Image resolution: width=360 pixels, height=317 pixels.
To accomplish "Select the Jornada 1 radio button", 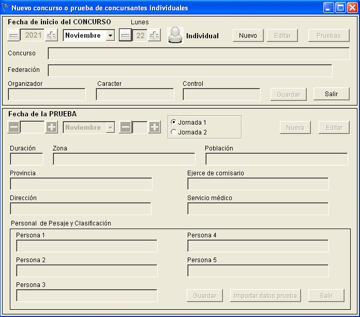I will pyautogui.click(x=173, y=123).
